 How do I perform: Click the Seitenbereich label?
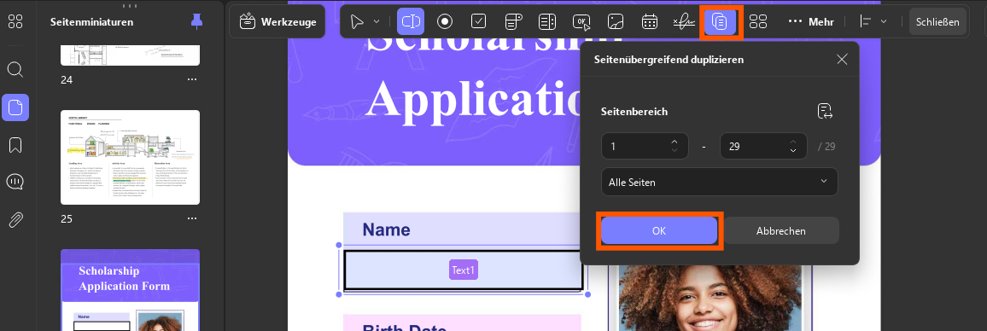[634, 112]
